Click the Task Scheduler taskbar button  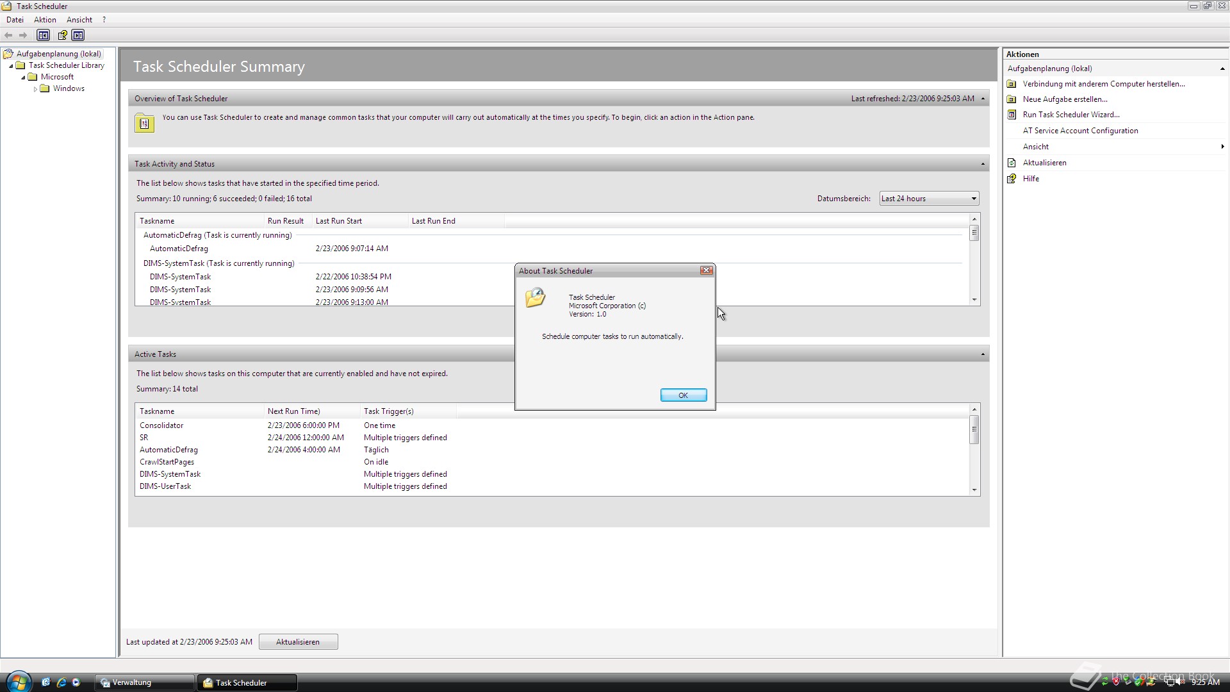coord(248,682)
